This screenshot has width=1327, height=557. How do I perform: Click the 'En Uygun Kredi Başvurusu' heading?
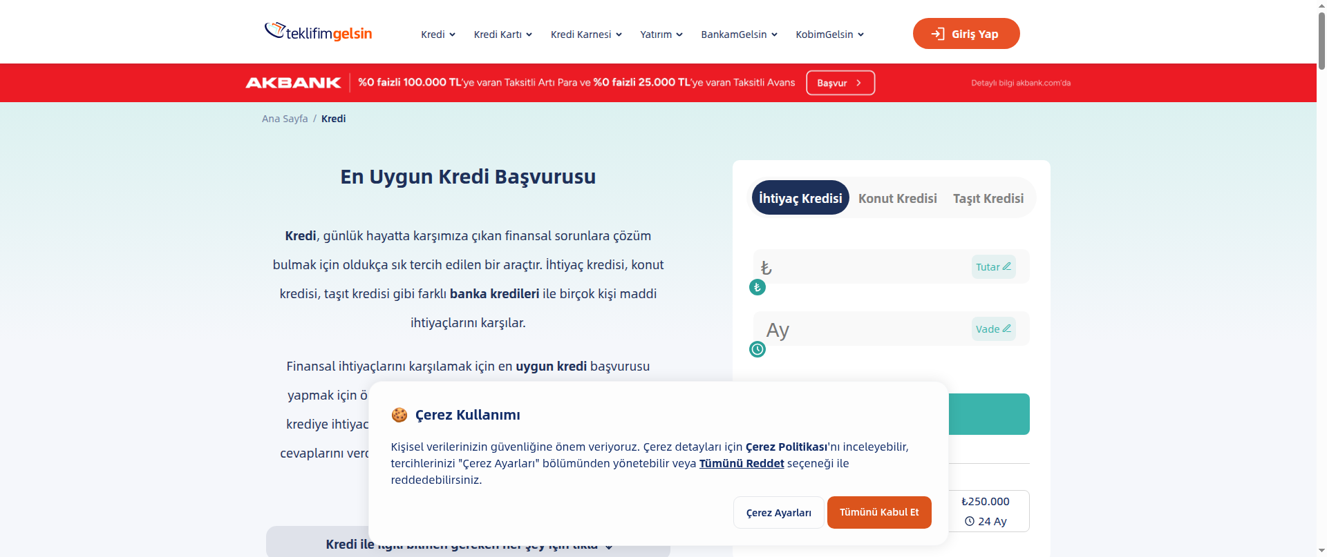point(468,177)
